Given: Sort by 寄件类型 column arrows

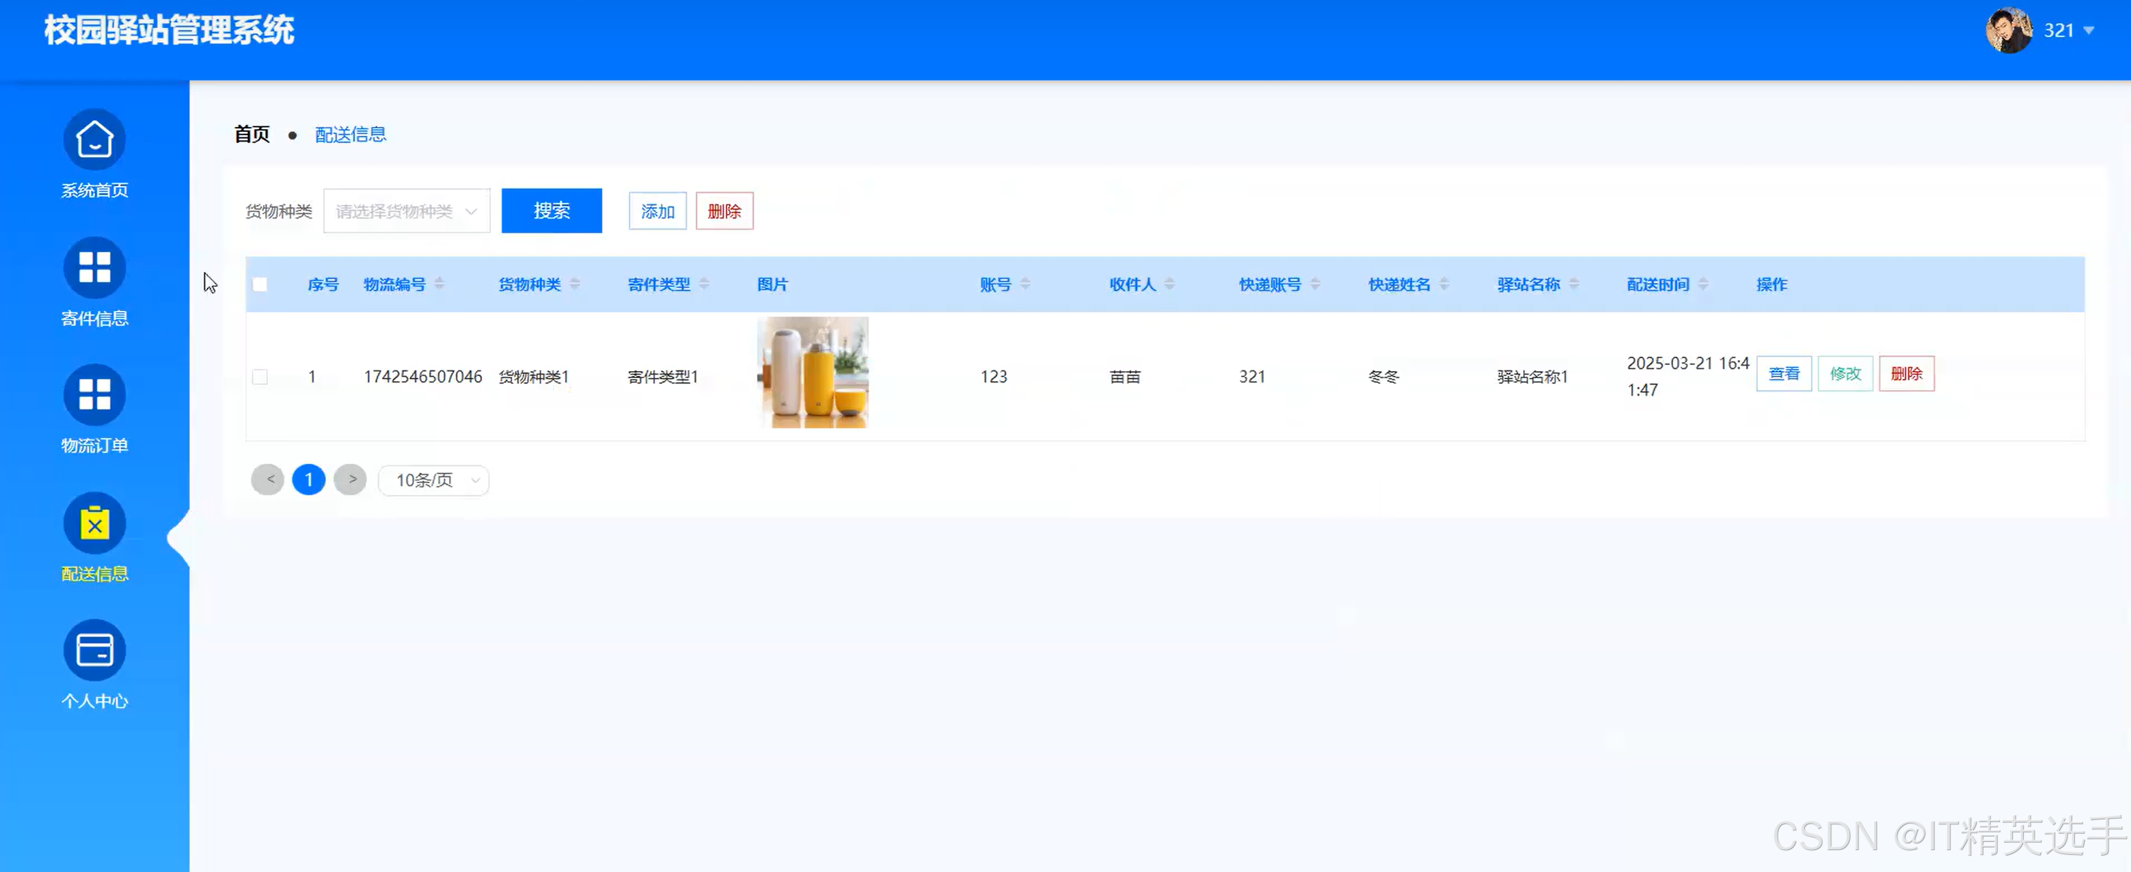Looking at the screenshot, I should coord(704,284).
